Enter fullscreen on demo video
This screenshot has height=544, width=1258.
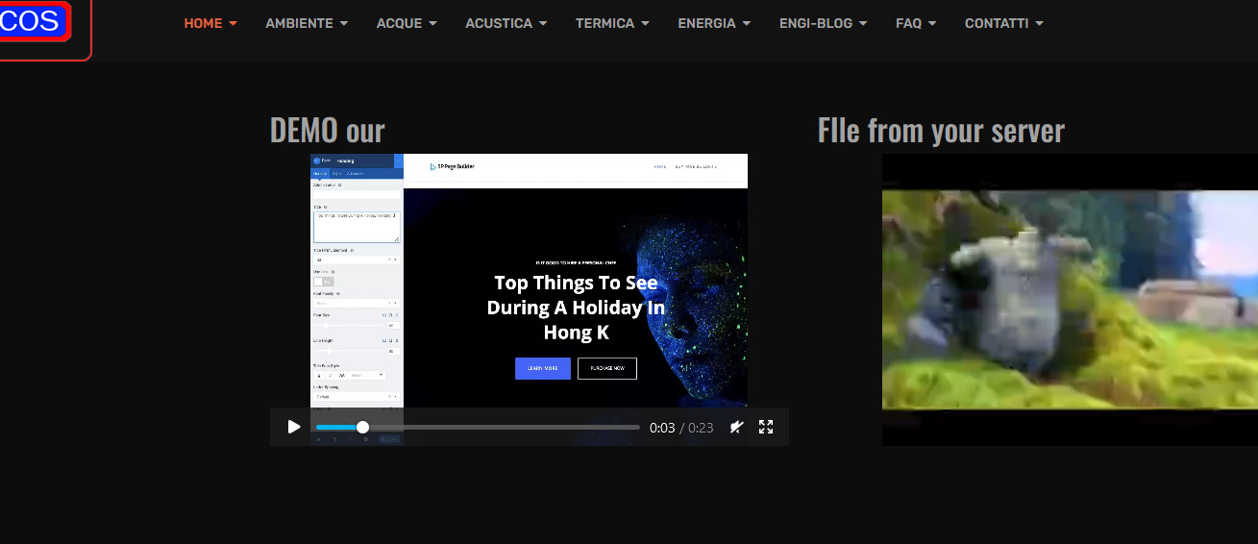[766, 427]
